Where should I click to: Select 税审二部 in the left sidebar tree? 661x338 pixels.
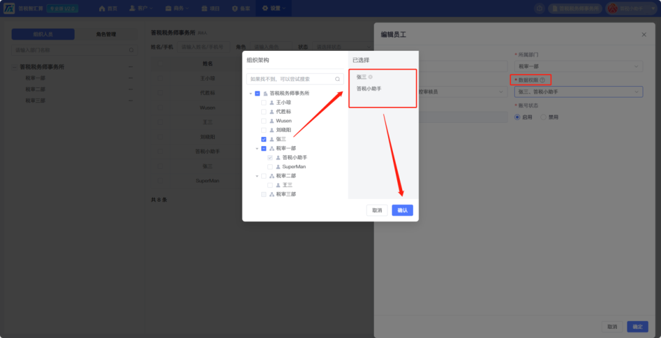pyautogui.click(x=35, y=89)
